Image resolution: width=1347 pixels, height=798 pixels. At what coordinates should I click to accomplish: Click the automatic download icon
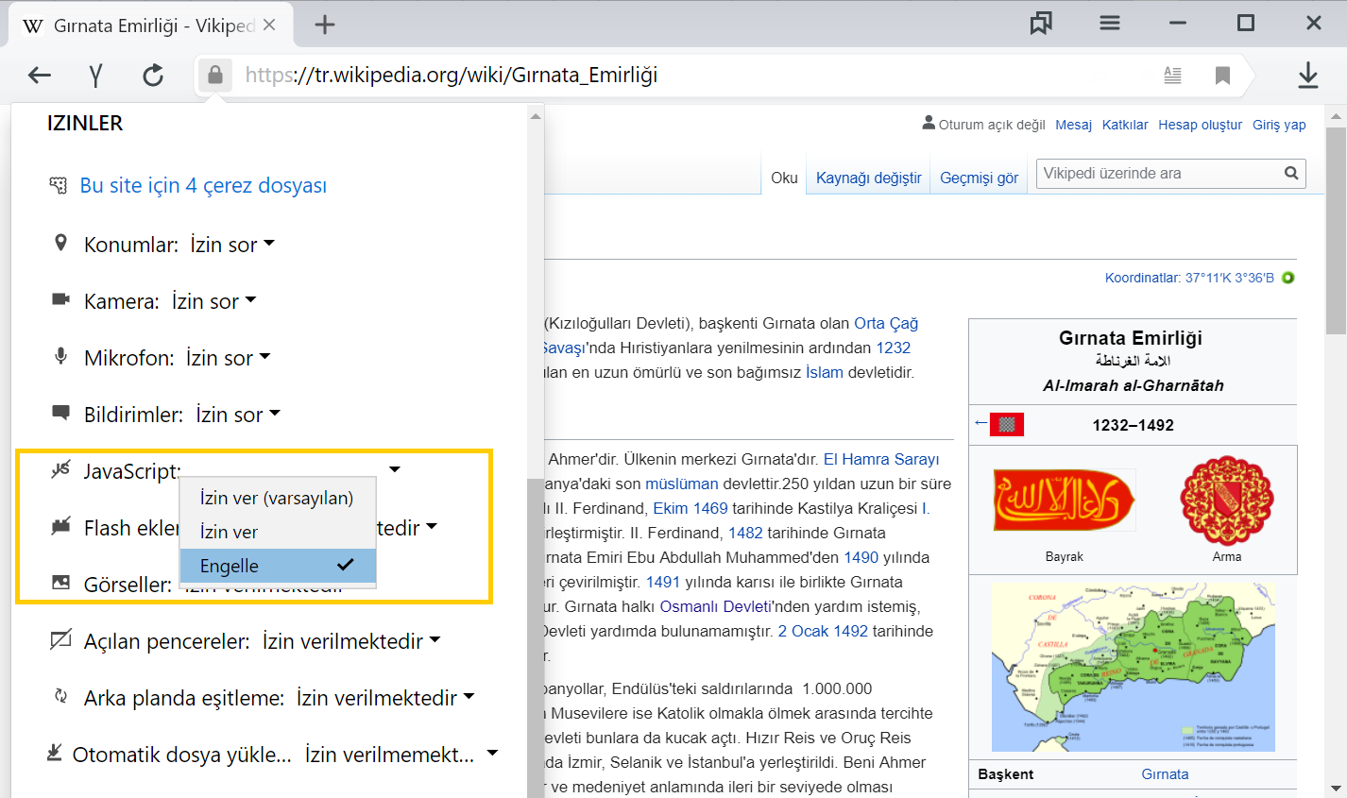55,753
